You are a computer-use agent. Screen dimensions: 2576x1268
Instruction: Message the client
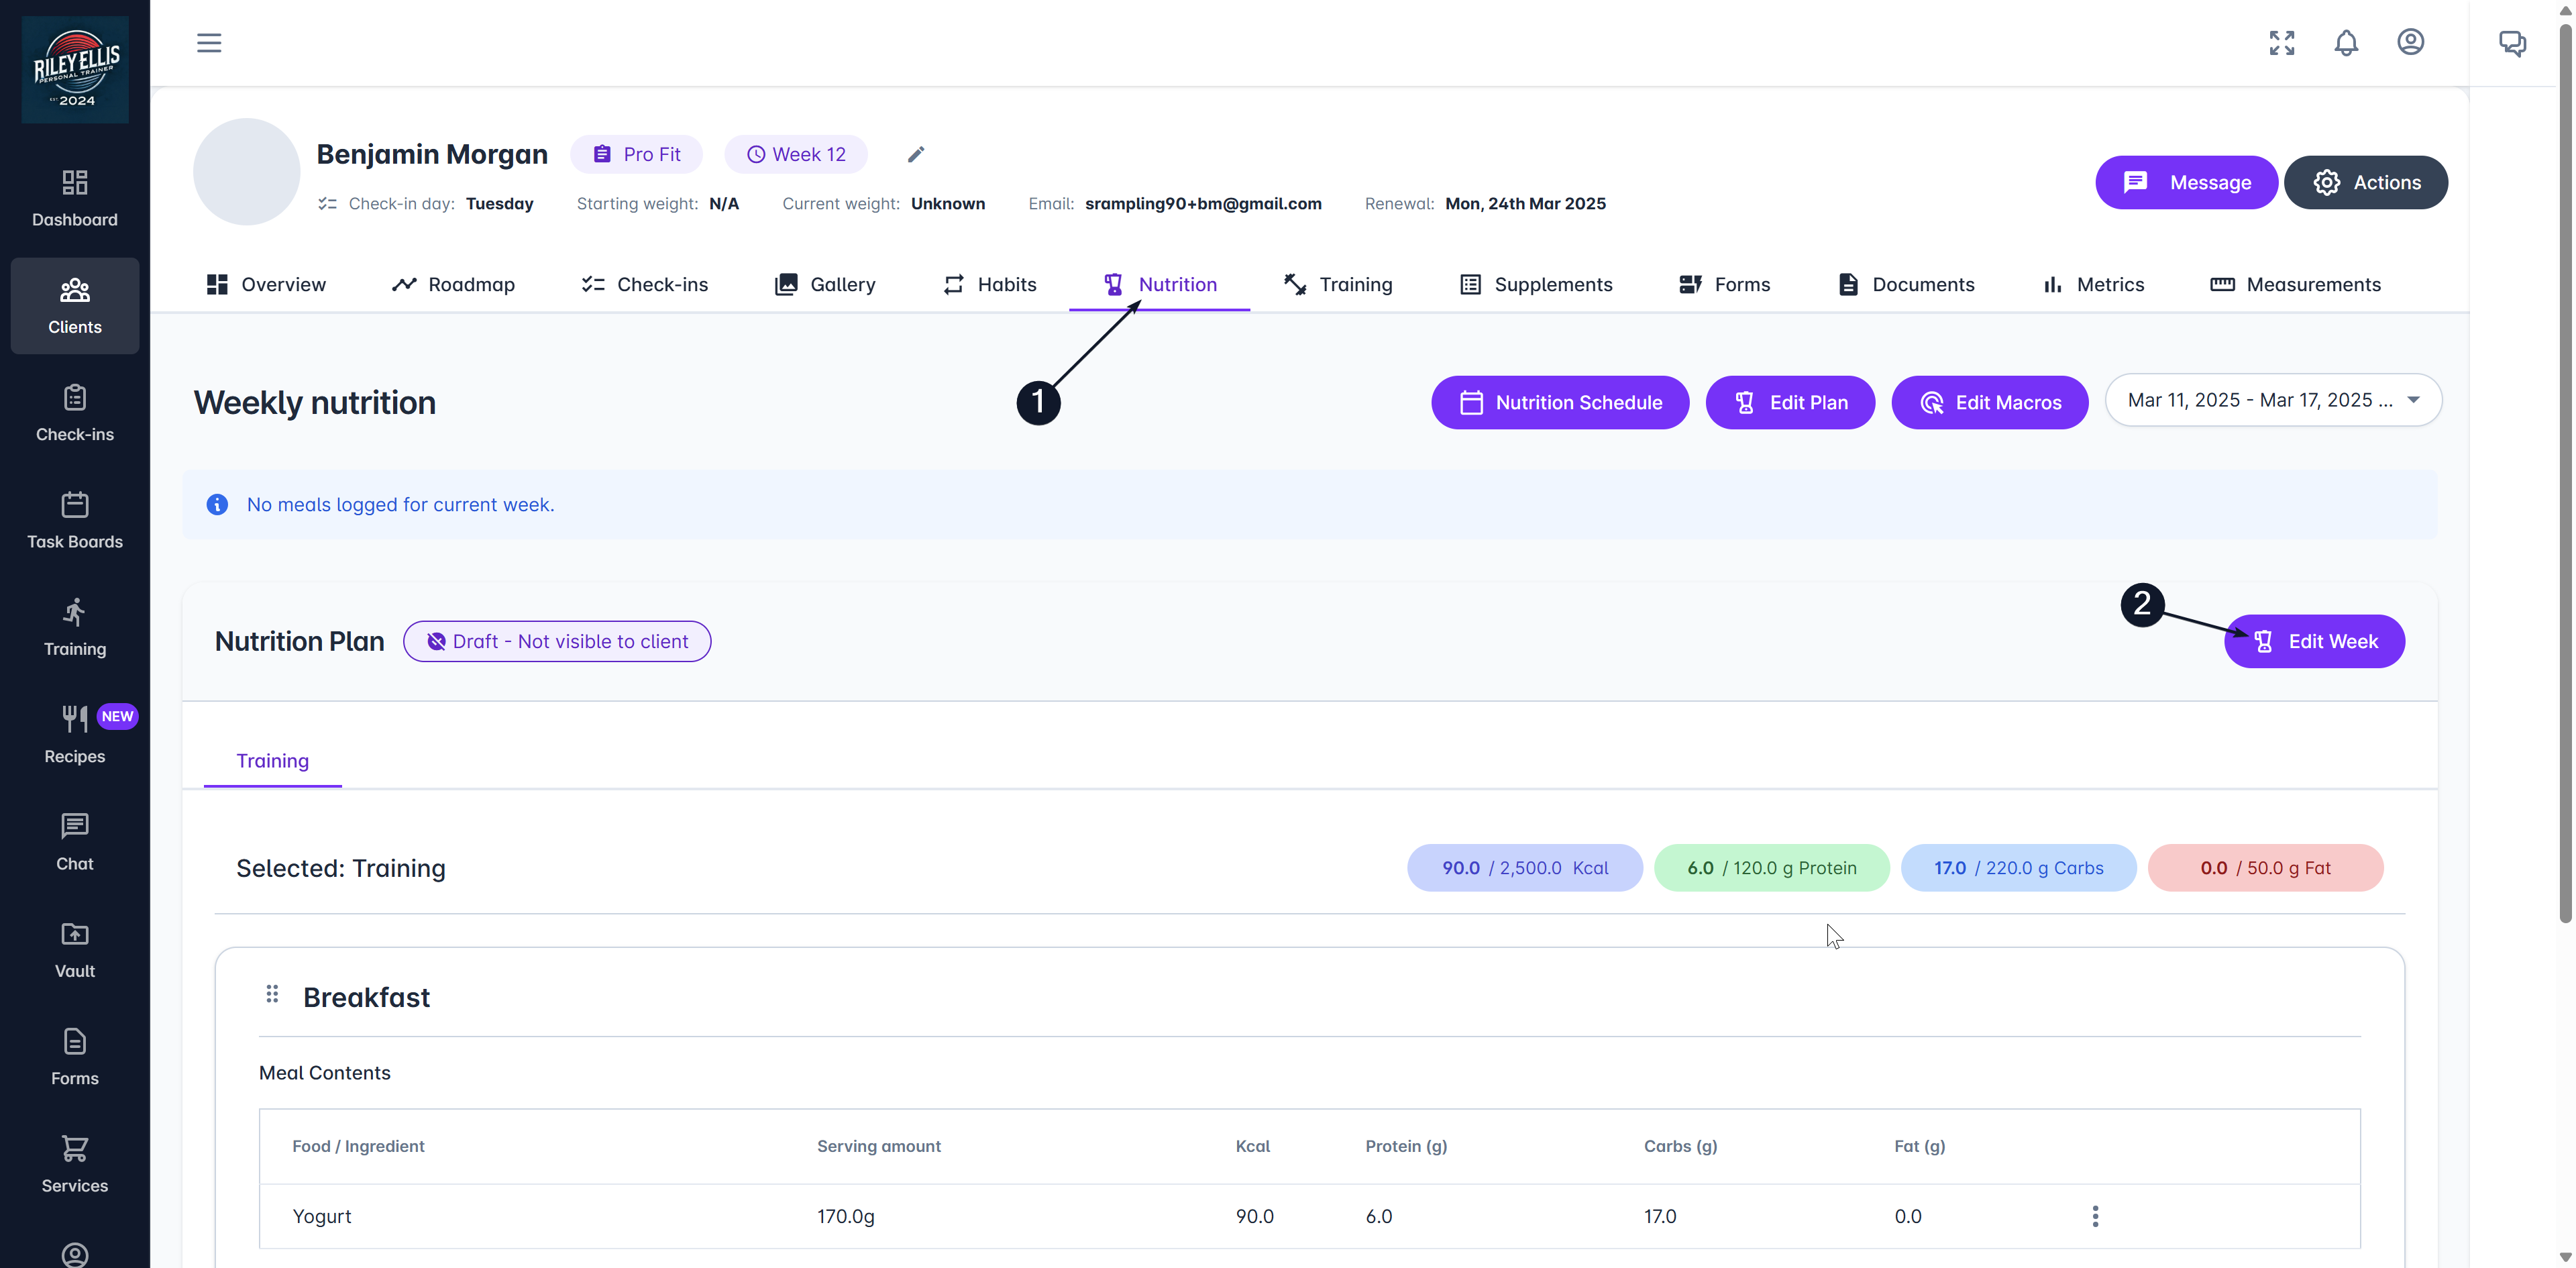pos(2187,182)
